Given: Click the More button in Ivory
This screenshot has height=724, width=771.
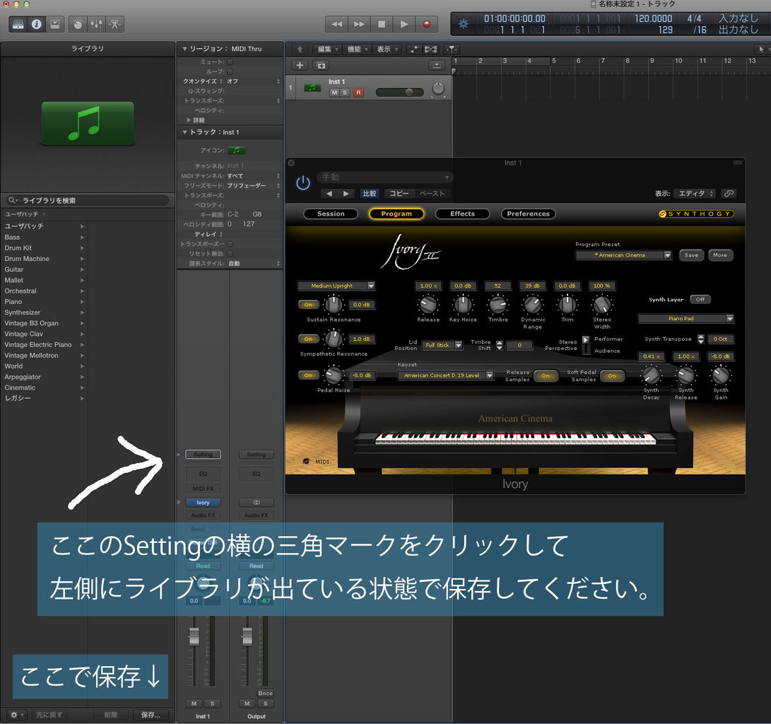Looking at the screenshot, I should click(720, 255).
